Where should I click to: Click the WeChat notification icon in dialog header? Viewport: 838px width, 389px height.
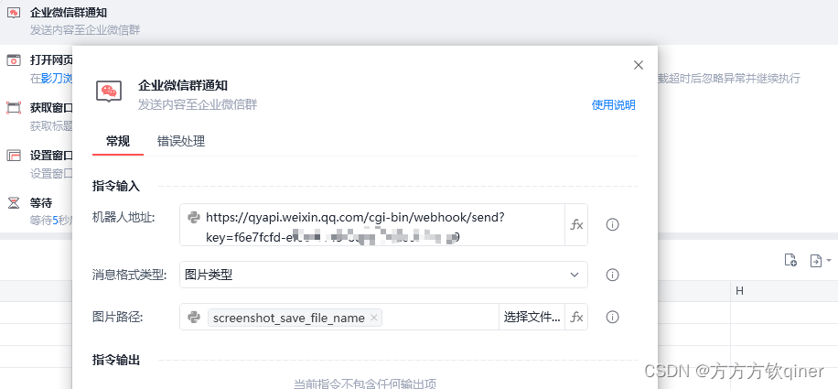click(x=109, y=92)
